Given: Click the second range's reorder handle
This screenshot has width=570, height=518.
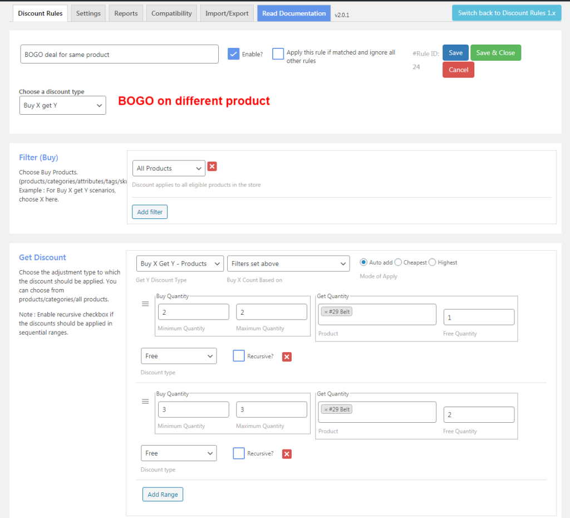Looking at the screenshot, I should (x=145, y=401).
